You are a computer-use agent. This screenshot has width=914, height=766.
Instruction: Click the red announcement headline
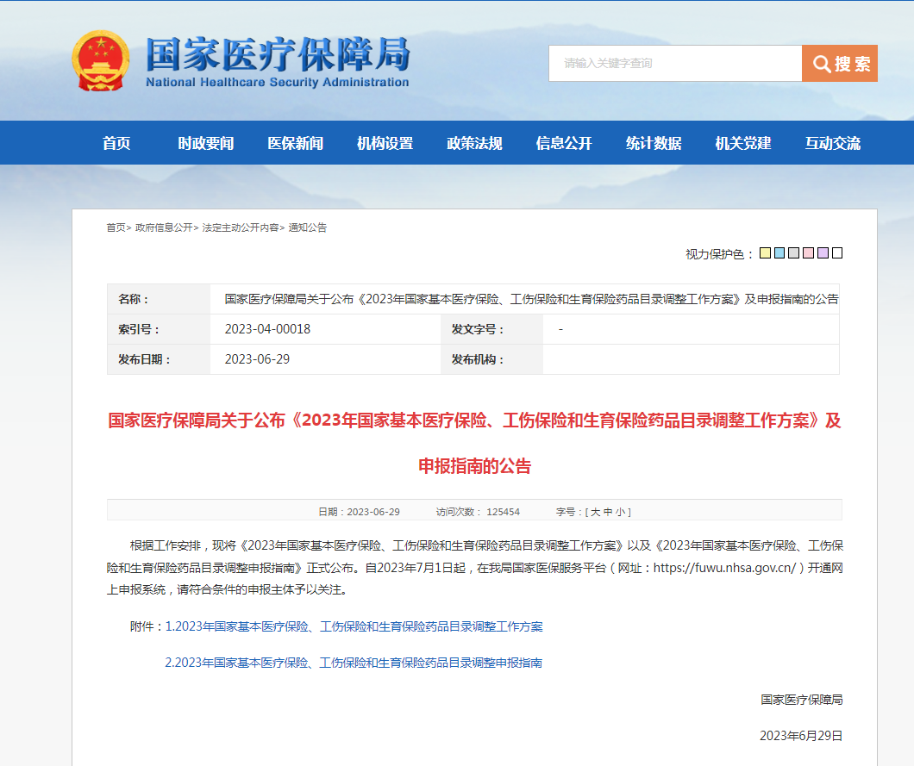point(474,443)
